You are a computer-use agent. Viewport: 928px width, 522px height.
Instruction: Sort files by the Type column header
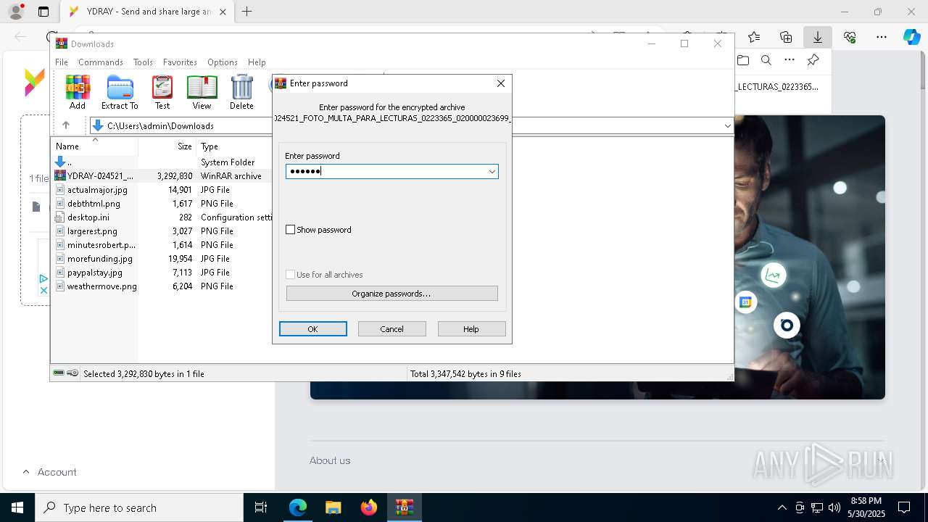click(x=234, y=146)
